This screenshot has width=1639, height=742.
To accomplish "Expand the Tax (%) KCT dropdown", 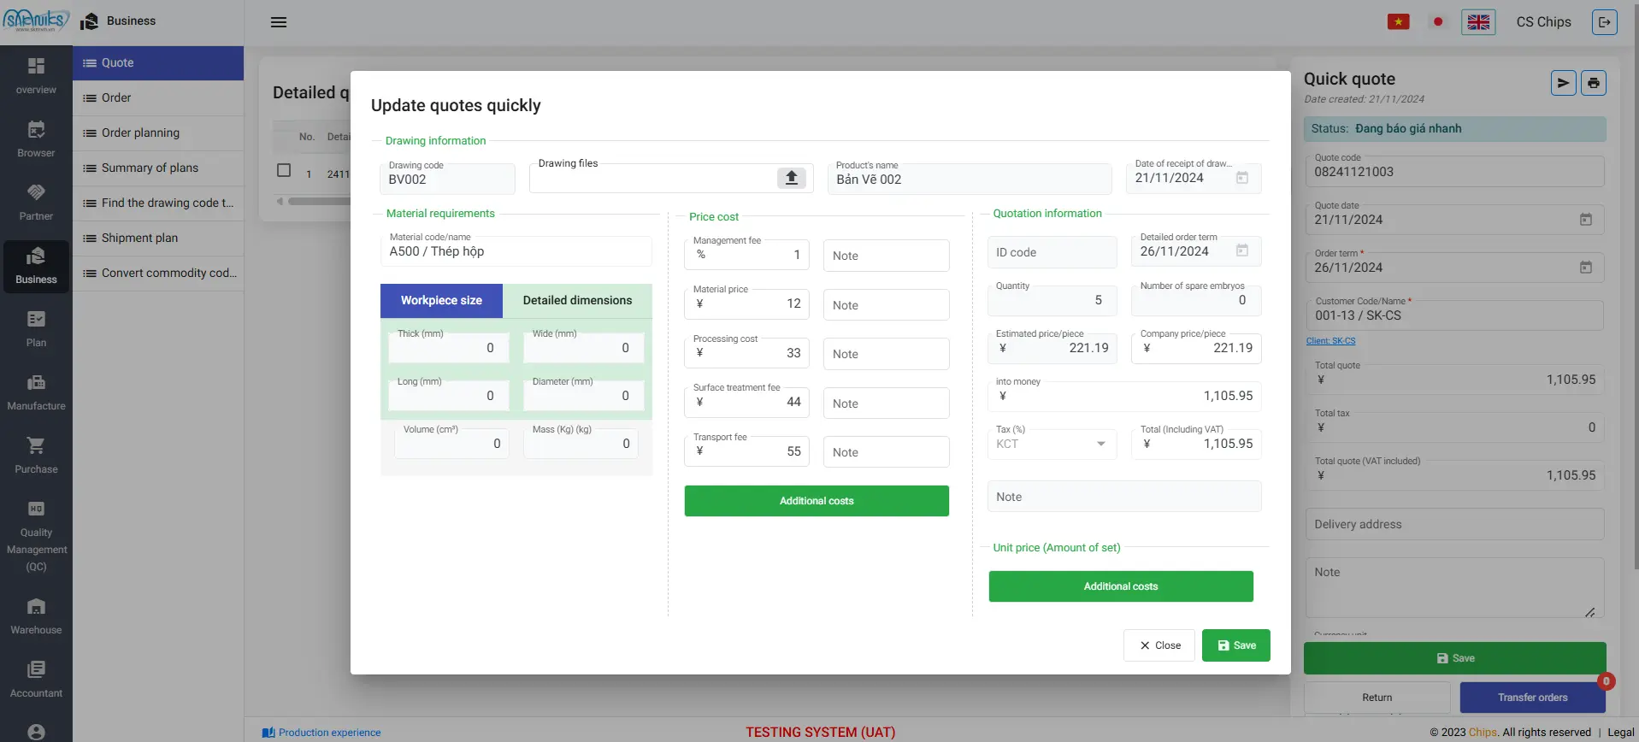I will 1100,444.
